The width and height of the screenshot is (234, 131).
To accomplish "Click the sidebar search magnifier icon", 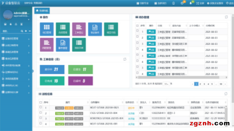I will (x=22, y=31).
